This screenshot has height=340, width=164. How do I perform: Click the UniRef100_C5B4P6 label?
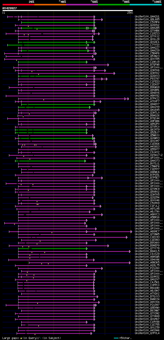click(x=147, y=53)
